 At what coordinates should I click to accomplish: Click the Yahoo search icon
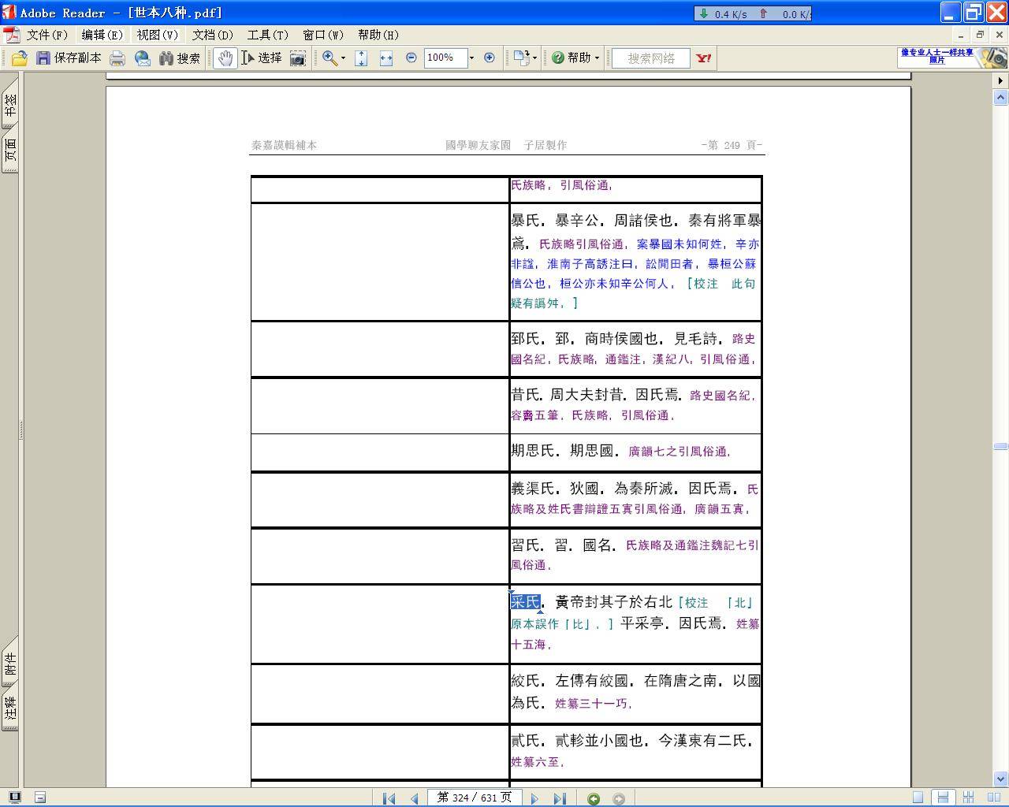pyautogui.click(x=704, y=58)
